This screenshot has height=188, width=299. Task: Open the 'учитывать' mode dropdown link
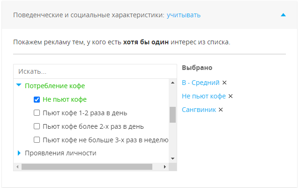tap(183, 15)
